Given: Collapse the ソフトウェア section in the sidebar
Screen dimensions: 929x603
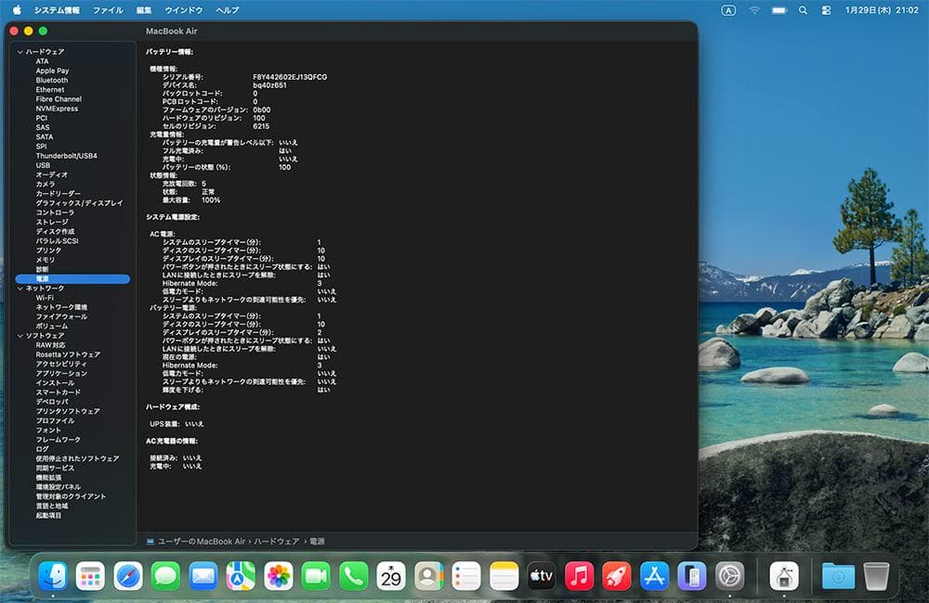Looking at the screenshot, I should [x=20, y=335].
